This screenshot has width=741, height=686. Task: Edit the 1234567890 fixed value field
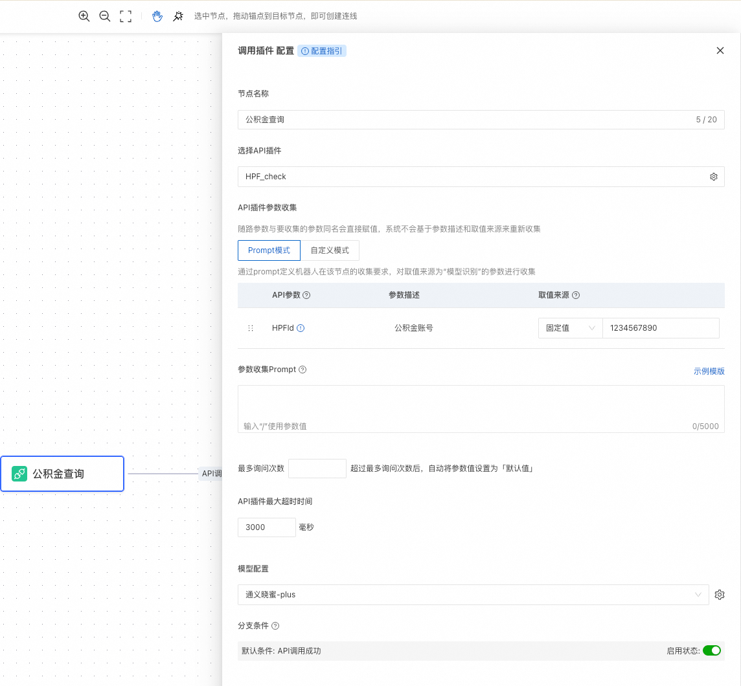pos(661,328)
